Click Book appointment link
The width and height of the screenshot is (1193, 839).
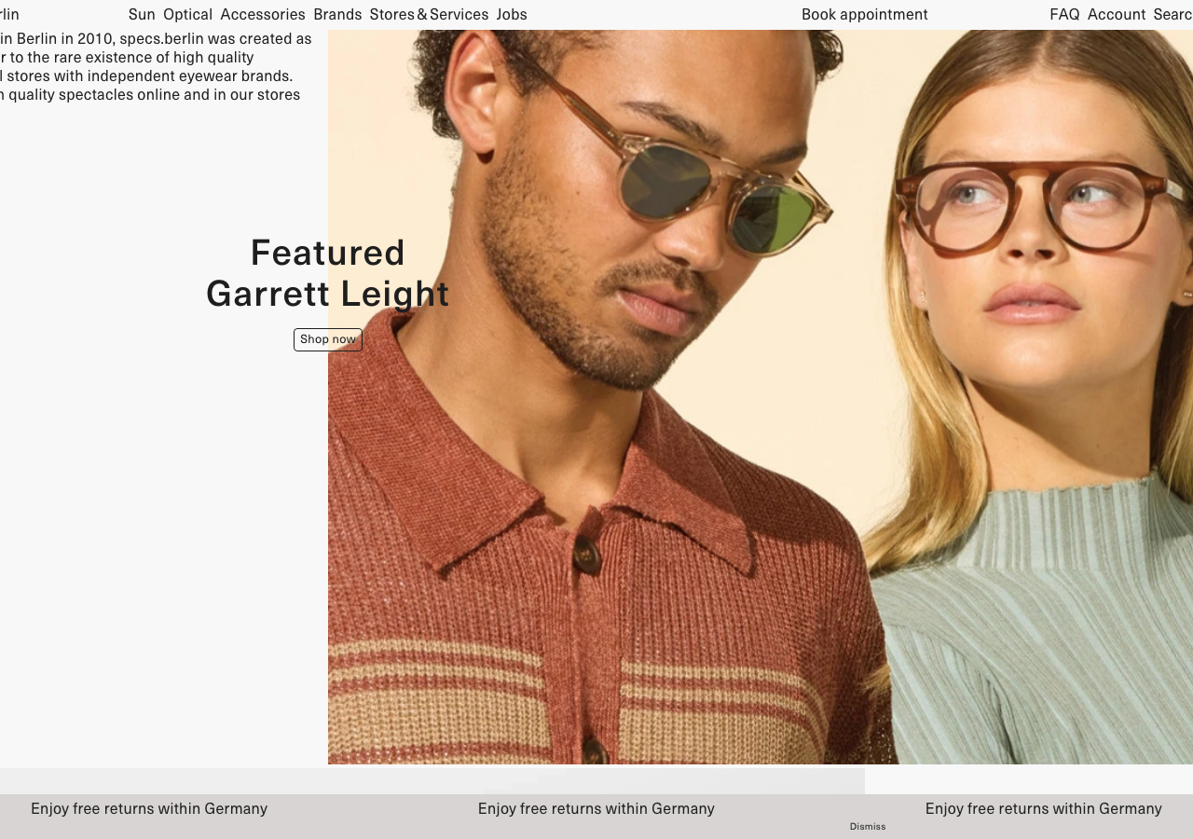pos(865,15)
